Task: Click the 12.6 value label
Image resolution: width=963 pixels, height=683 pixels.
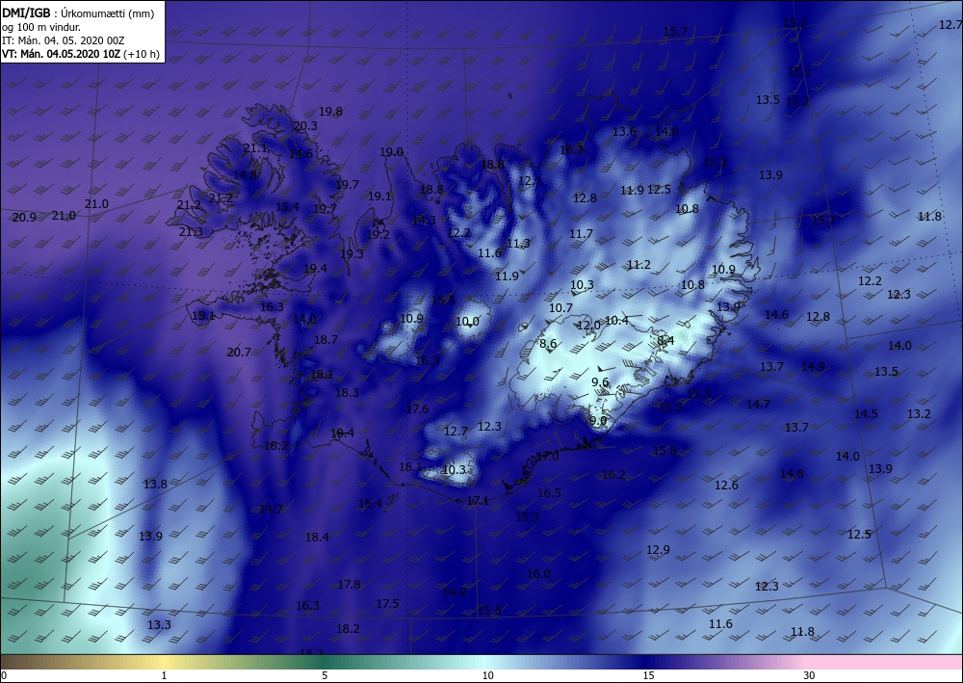Action: 726,486
